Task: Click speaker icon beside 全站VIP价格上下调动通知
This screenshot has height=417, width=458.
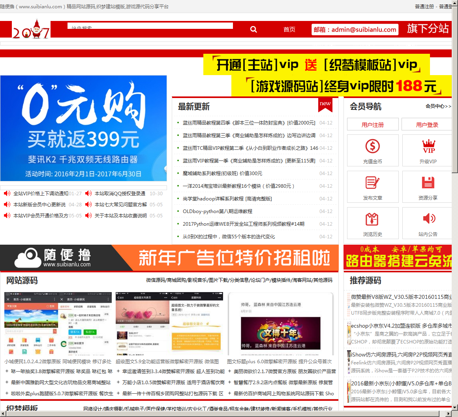Action: coord(7,193)
